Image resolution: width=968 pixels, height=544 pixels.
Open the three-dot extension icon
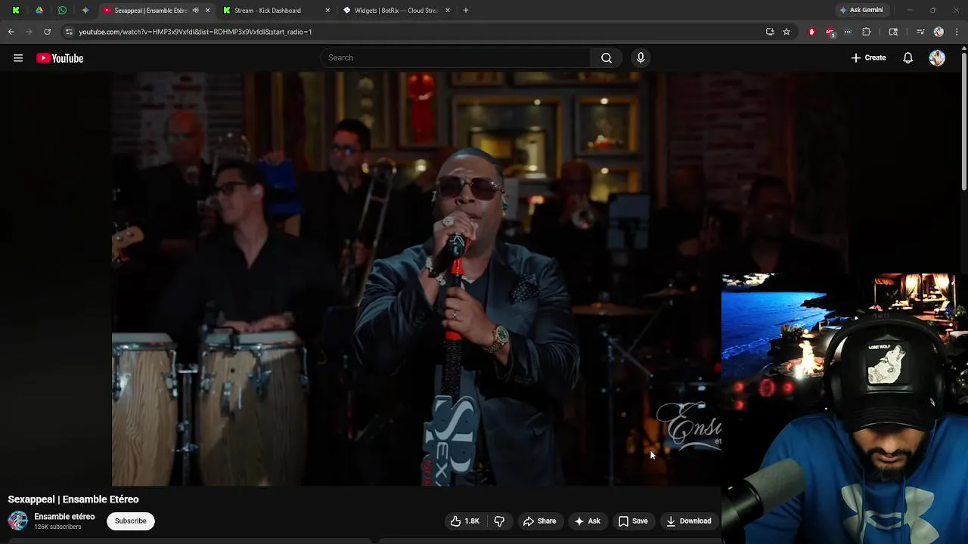(x=848, y=32)
